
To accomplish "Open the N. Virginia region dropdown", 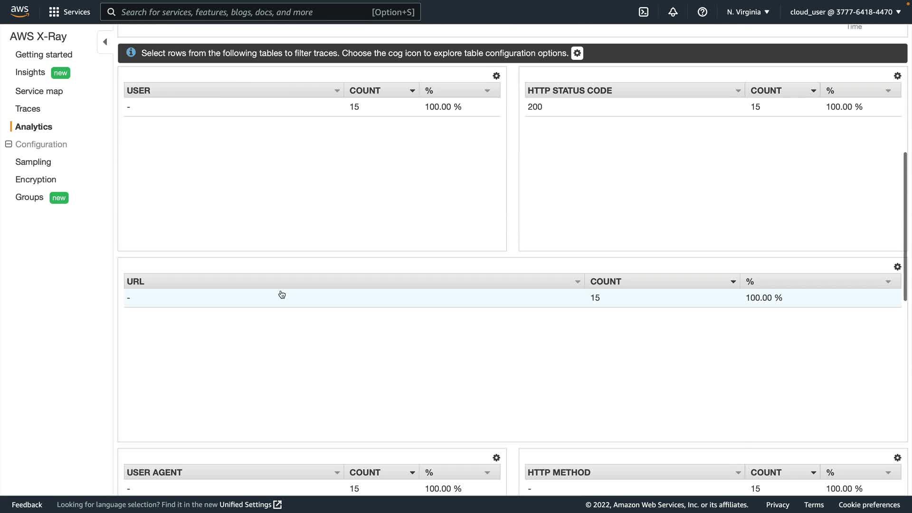I will [748, 12].
